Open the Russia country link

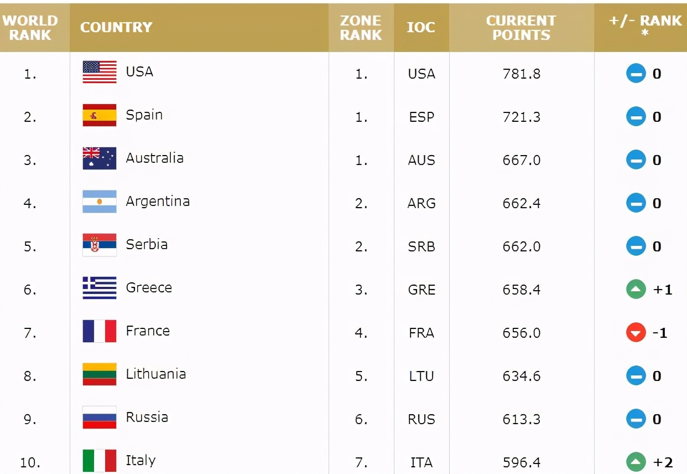(x=147, y=418)
